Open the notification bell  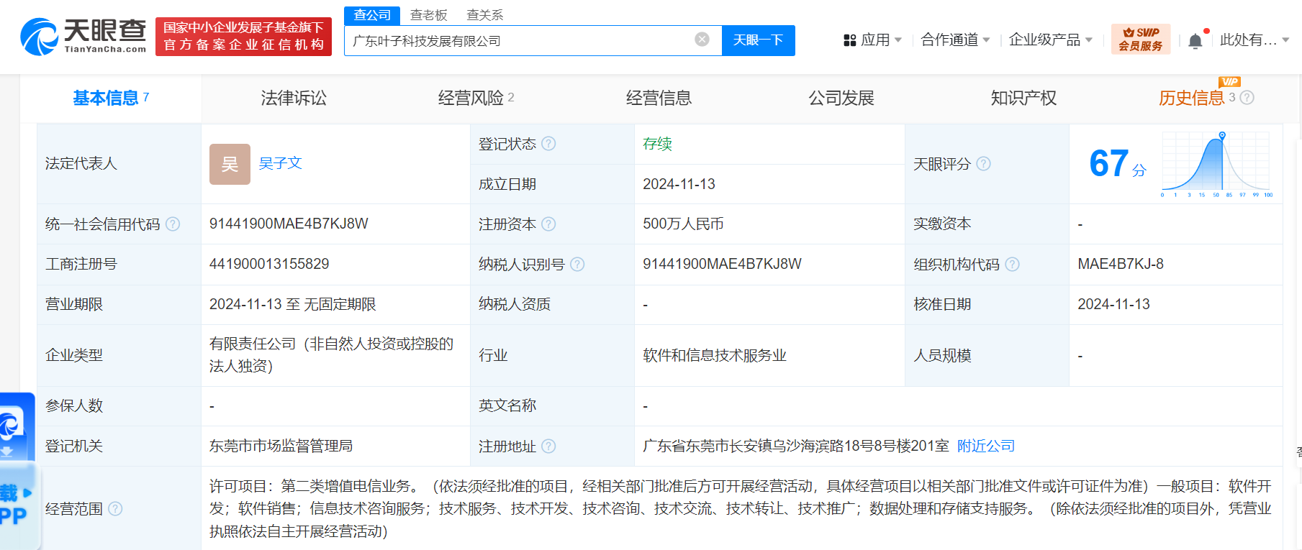tap(1195, 41)
